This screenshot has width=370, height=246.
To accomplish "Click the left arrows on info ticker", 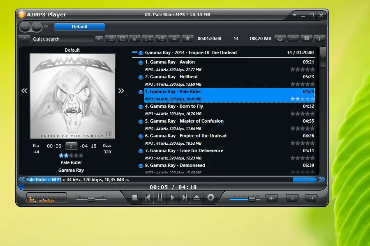I will (x=21, y=180).
